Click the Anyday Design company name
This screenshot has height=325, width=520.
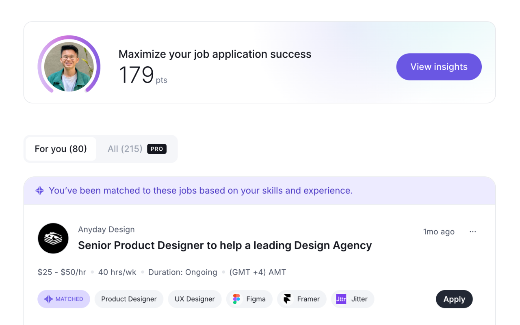pos(106,230)
